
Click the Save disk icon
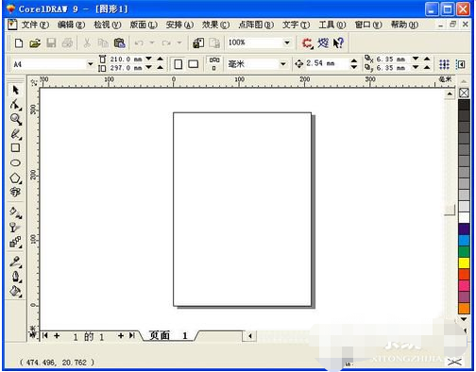51,43
